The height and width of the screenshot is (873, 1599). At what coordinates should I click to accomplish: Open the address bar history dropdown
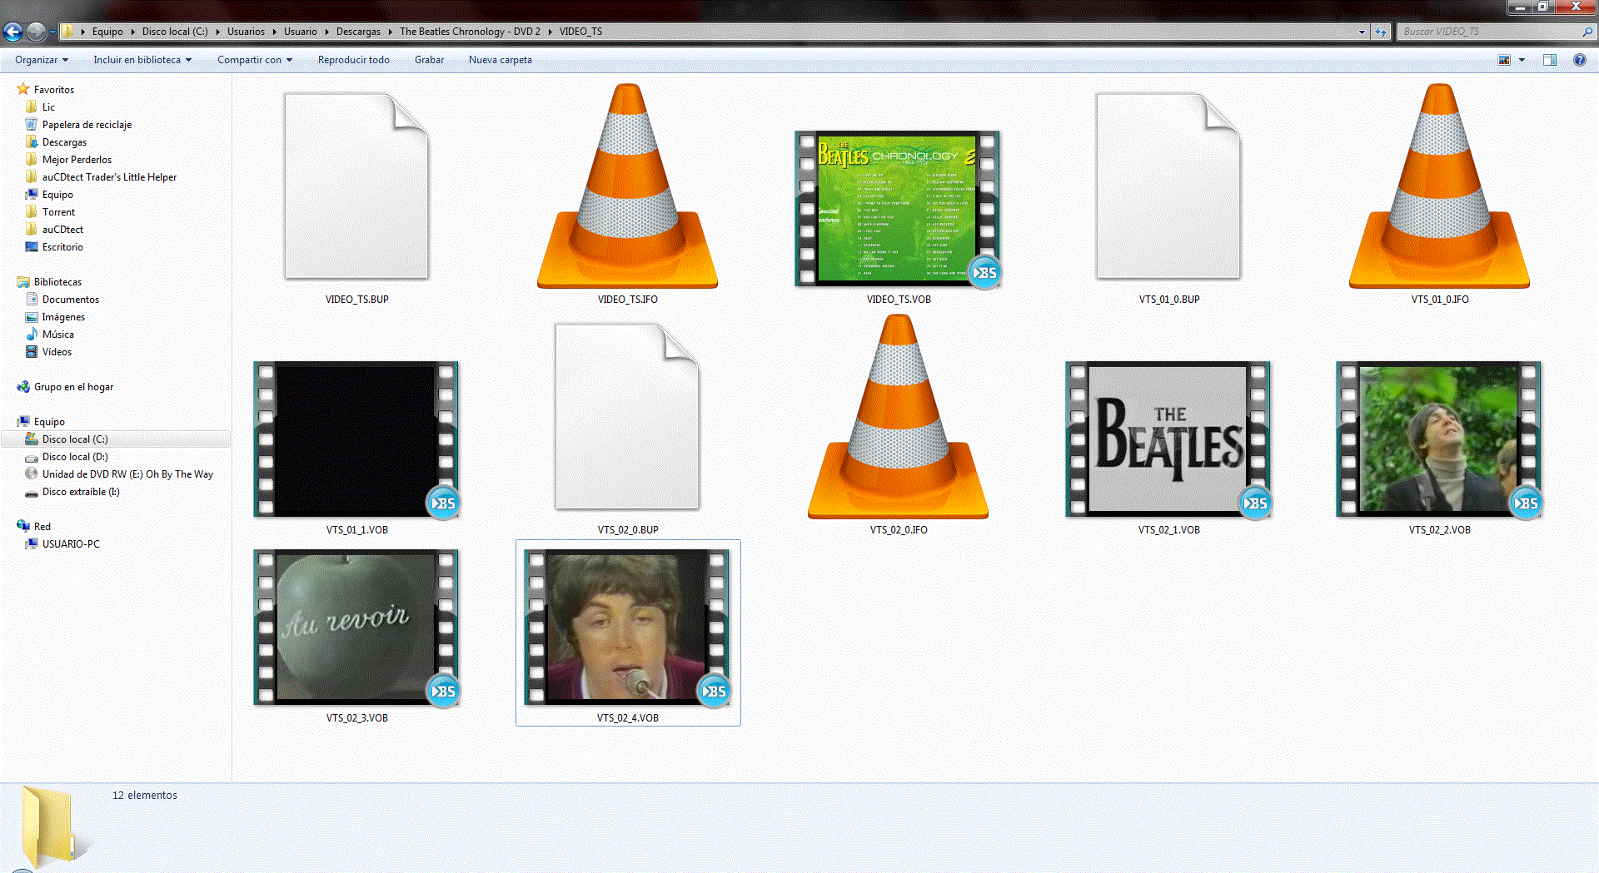(x=1362, y=32)
